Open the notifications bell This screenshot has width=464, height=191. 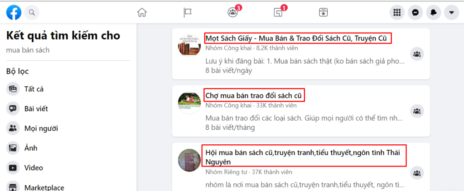[x=434, y=13]
